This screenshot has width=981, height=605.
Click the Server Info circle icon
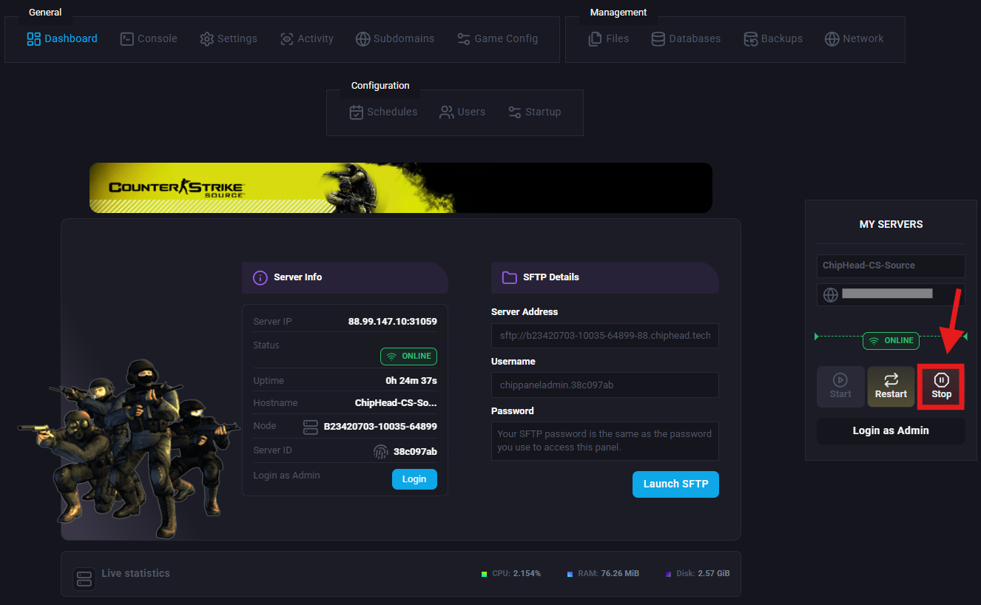click(x=260, y=277)
